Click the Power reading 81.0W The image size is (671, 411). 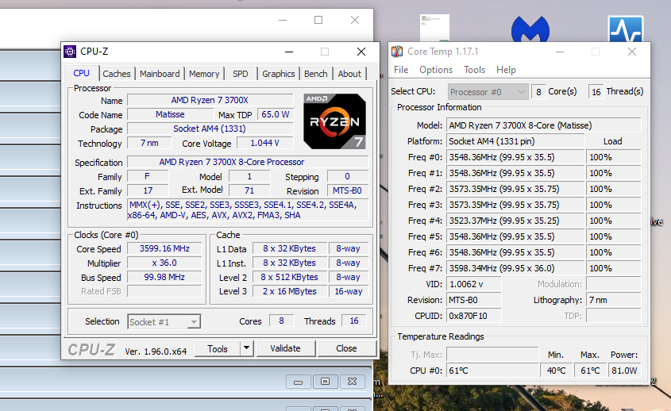click(625, 371)
